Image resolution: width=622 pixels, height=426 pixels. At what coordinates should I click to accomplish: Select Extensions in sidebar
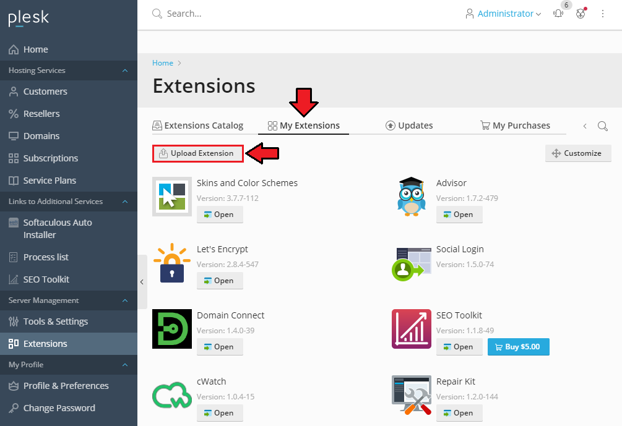(x=69, y=344)
